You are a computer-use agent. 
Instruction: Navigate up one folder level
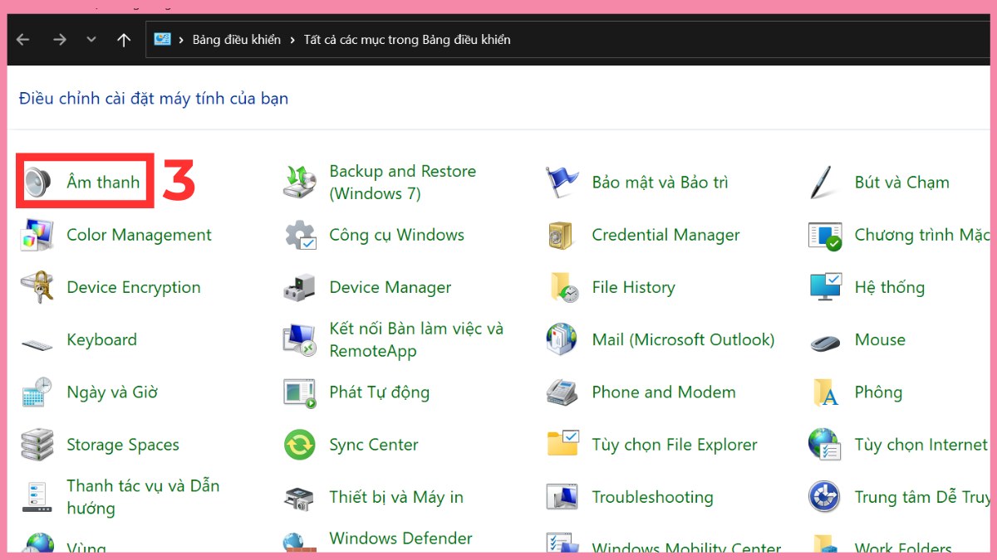click(x=124, y=40)
